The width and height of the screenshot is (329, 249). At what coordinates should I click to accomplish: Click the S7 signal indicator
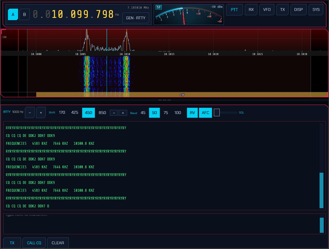click(x=159, y=7)
